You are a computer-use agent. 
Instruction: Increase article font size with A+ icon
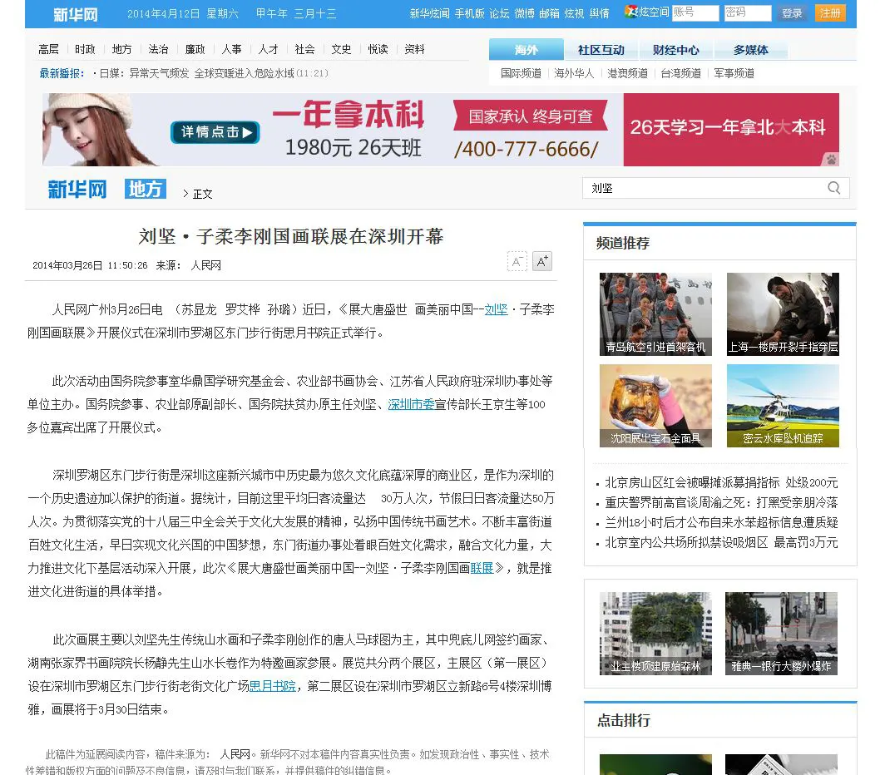tap(542, 261)
